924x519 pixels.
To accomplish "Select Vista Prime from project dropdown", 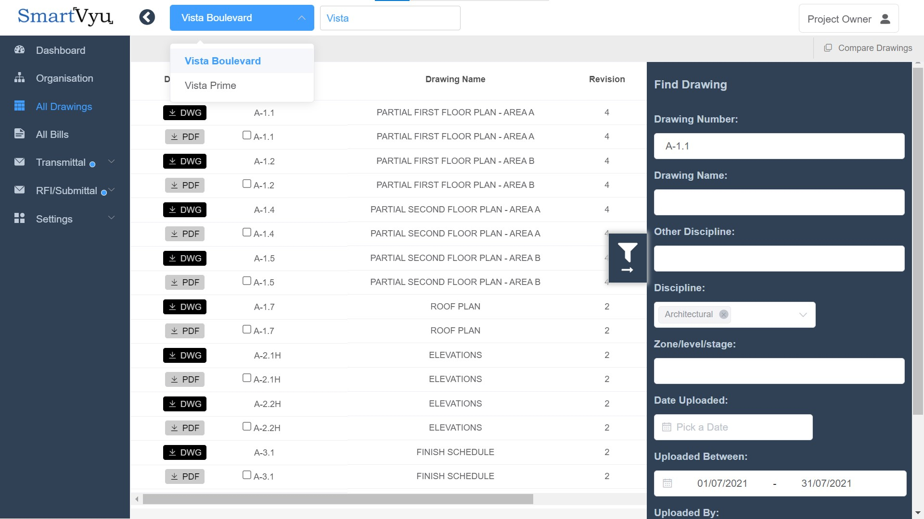I will tap(210, 85).
